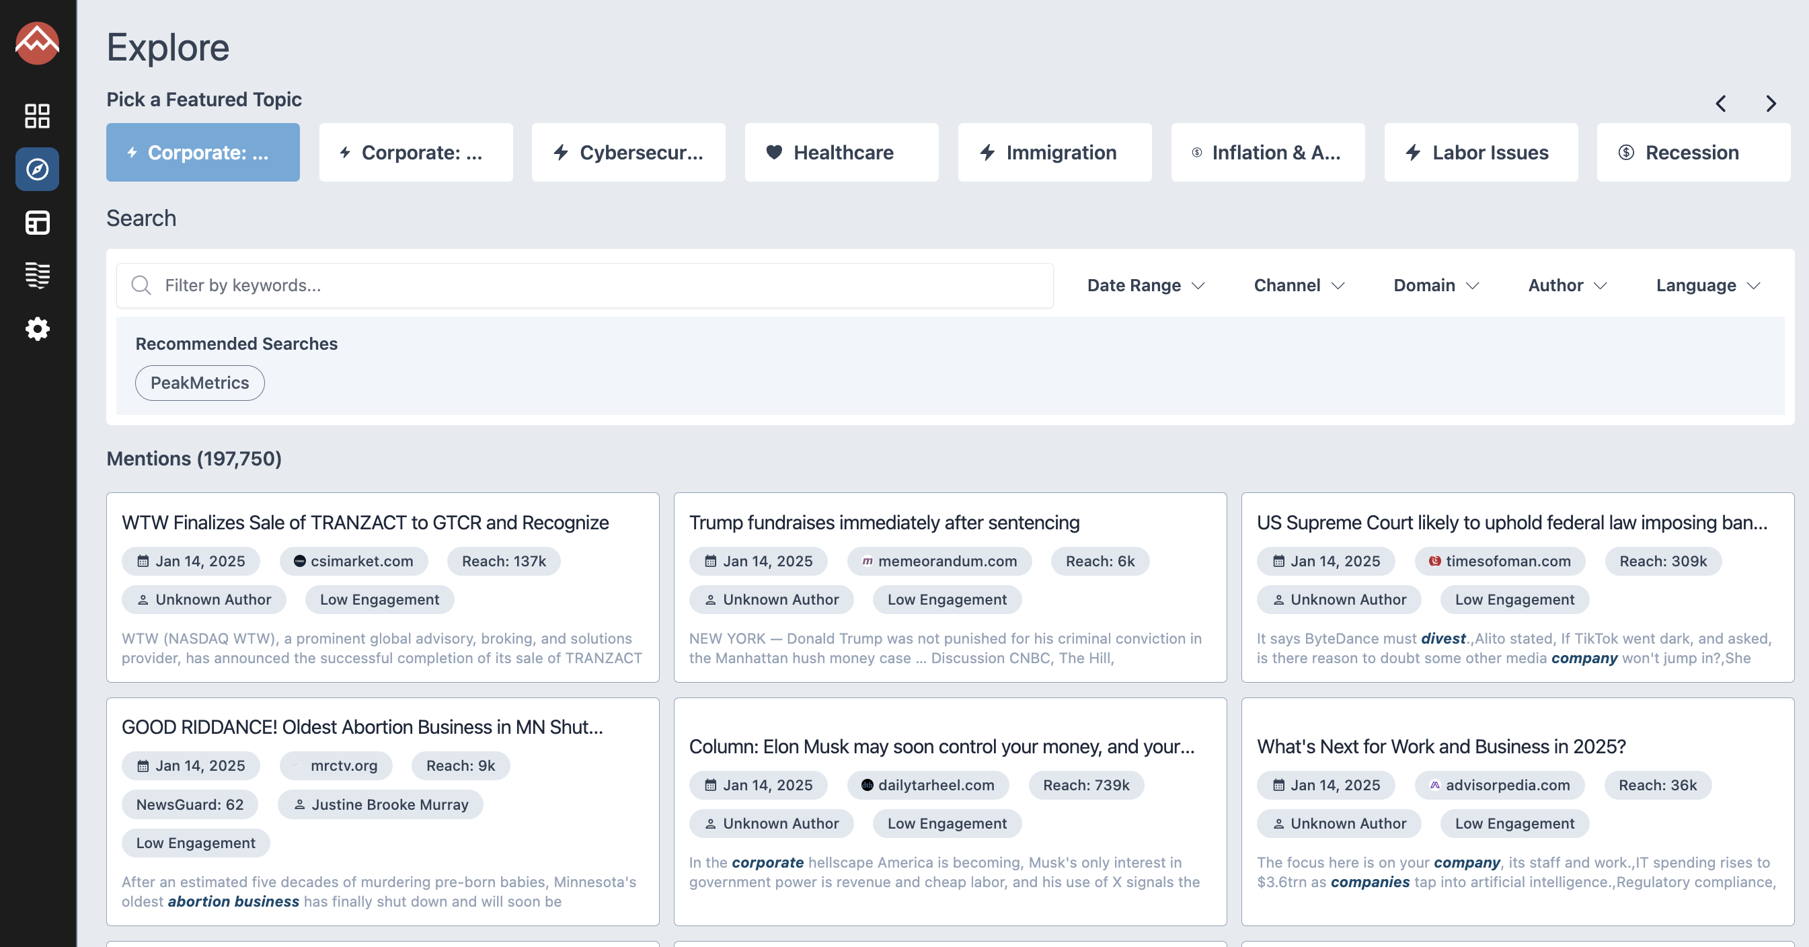Open the feed lines sidebar icon
Screen dimensions: 1809x947
coord(36,275)
